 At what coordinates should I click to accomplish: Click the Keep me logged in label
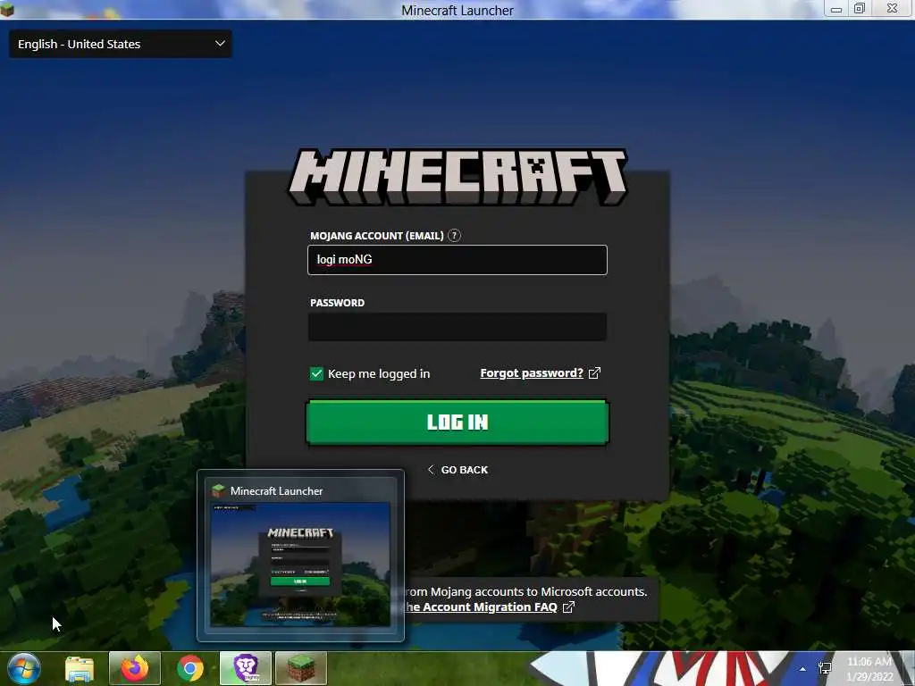point(379,373)
